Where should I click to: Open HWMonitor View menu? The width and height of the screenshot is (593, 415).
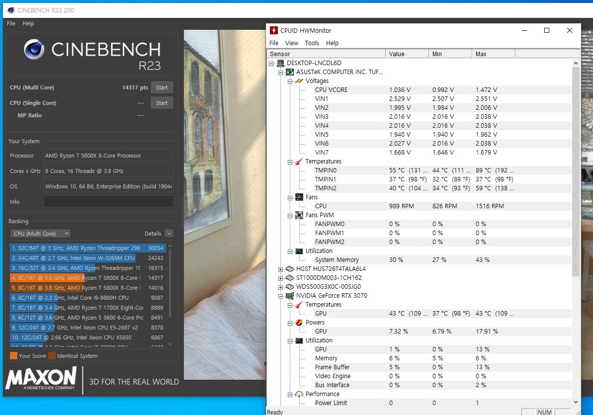[292, 43]
